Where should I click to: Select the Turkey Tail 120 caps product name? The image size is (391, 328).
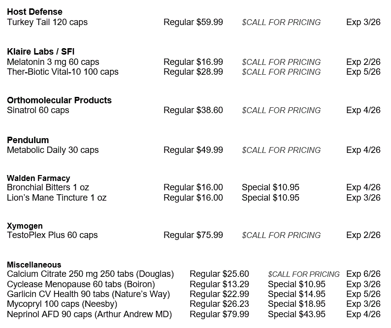click(47, 22)
